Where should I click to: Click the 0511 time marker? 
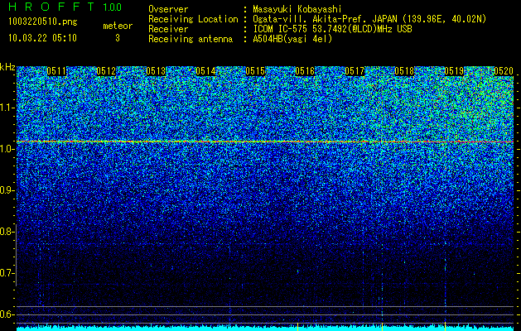tap(56, 71)
